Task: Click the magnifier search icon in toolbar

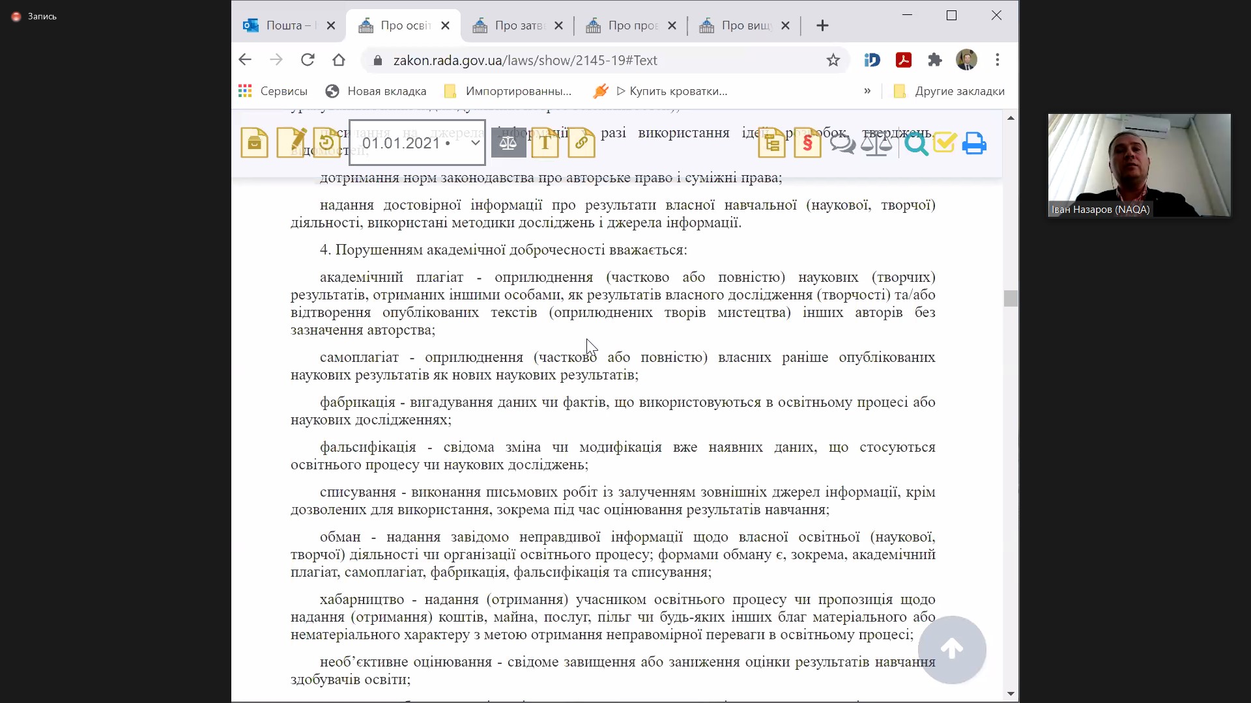Action: 915,143
